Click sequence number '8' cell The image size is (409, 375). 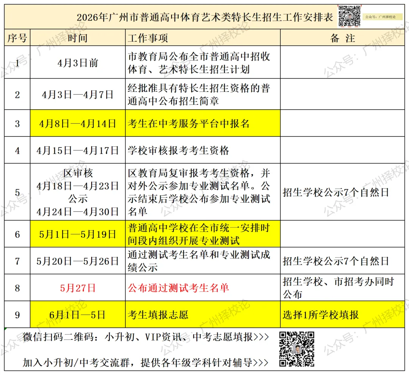coord(17,288)
